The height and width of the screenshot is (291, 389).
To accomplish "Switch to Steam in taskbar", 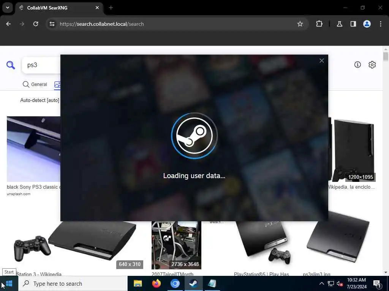I will 193,283.
